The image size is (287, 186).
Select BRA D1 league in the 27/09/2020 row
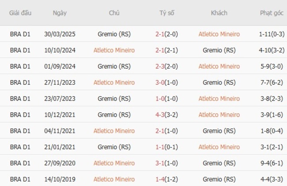click(x=20, y=163)
